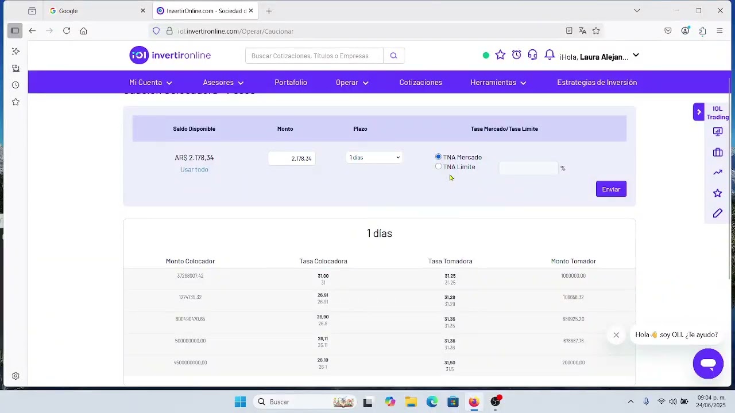
Task: Expand IOL Trading side panel arrow
Action: 699,112
